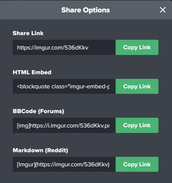The width and height of the screenshot is (172, 183).
Task: Click the Share Link heading label
Action: (x=28, y=33)
